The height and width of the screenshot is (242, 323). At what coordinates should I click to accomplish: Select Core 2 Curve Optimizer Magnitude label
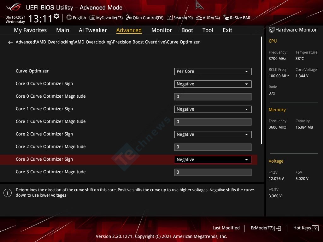(51, 147)
